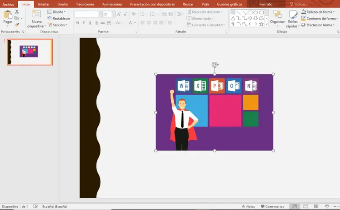Select the Format Painter brush icon
The height and width of the screenshot is (210, 340).
17,25
